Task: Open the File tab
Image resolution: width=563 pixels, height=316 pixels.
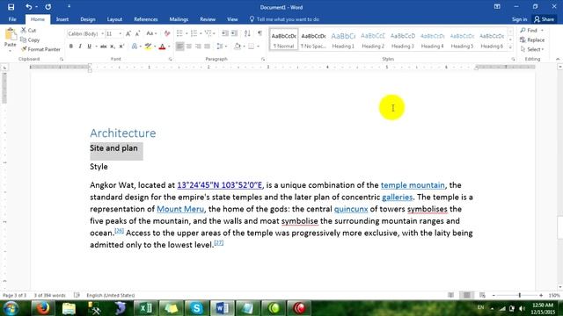Action: click(12, 19)
